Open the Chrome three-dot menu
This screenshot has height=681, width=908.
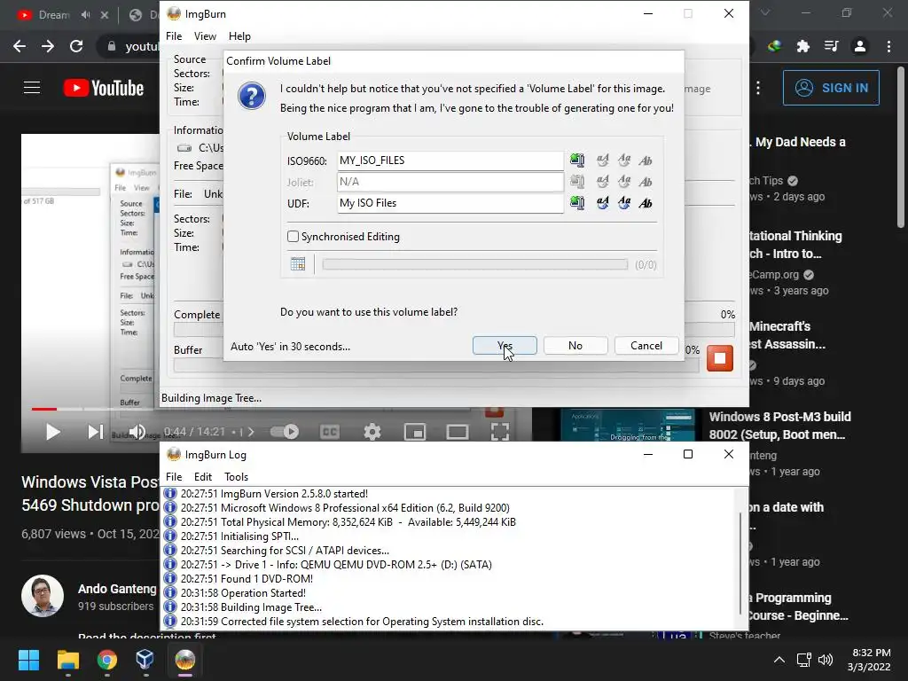point(888,46)
